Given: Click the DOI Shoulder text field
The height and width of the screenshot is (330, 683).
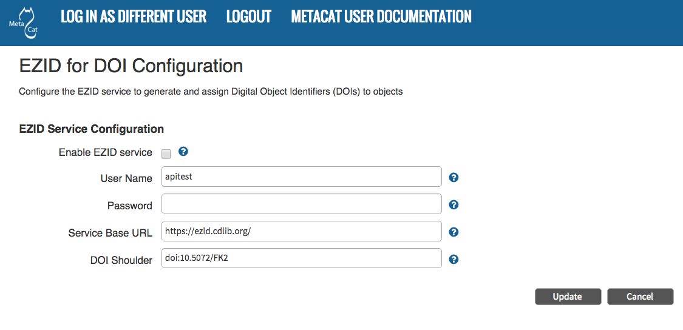Looking at the screenshot, I should [301, 258].
